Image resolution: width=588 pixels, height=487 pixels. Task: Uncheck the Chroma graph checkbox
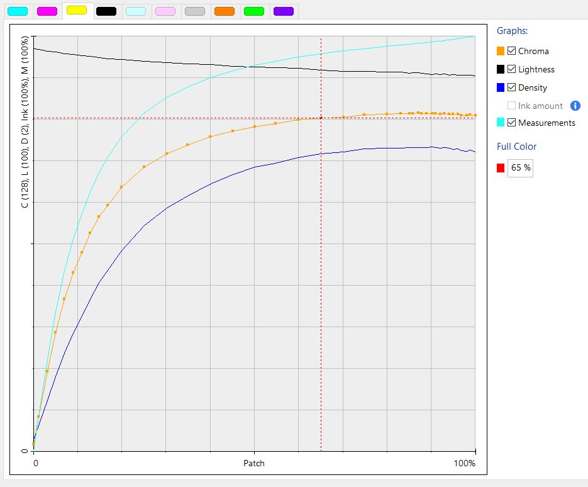[x=511, y=51]
